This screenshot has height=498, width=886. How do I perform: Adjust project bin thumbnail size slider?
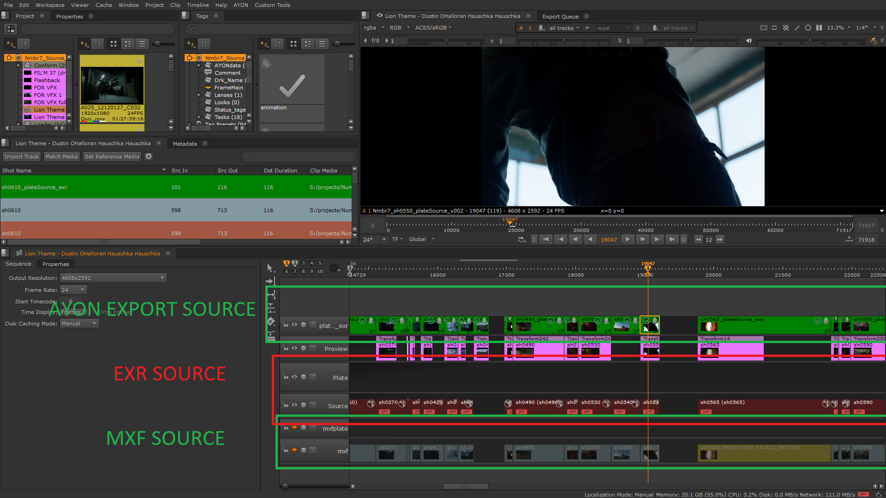pos(157,44)
